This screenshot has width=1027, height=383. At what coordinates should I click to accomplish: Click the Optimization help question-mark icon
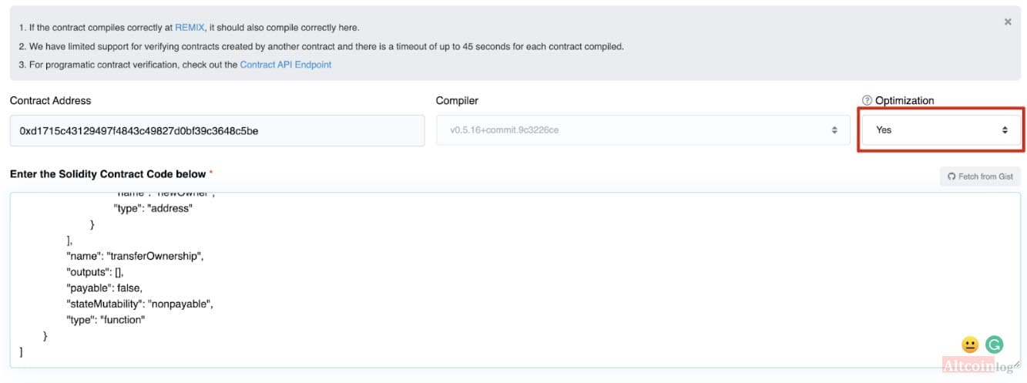(867, 100)
